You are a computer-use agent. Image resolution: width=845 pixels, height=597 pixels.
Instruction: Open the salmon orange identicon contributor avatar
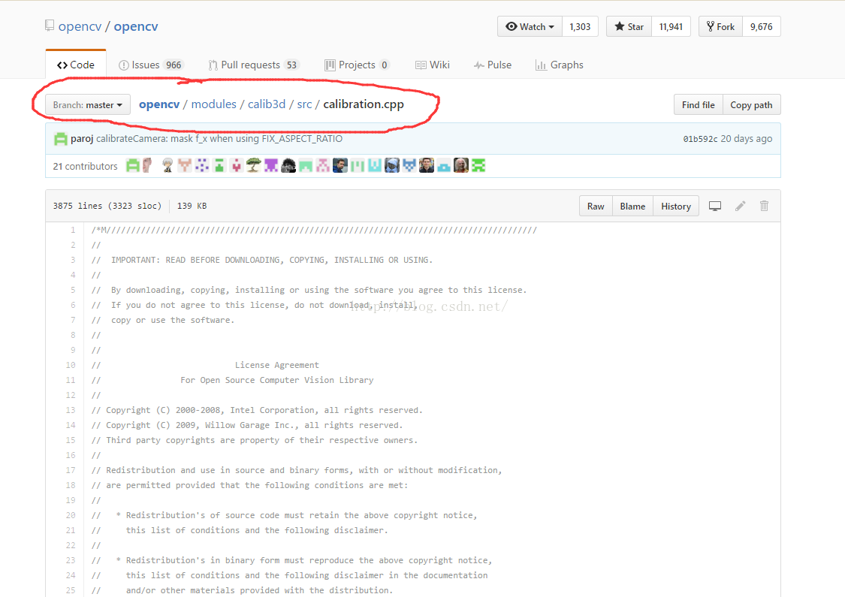tap(184, 165)
